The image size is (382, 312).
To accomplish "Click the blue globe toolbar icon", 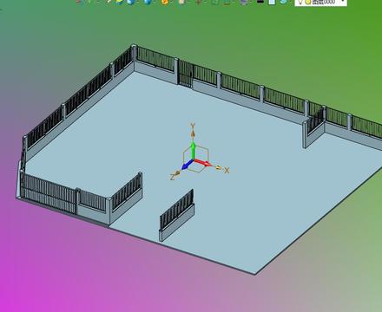I will (148, 2).
